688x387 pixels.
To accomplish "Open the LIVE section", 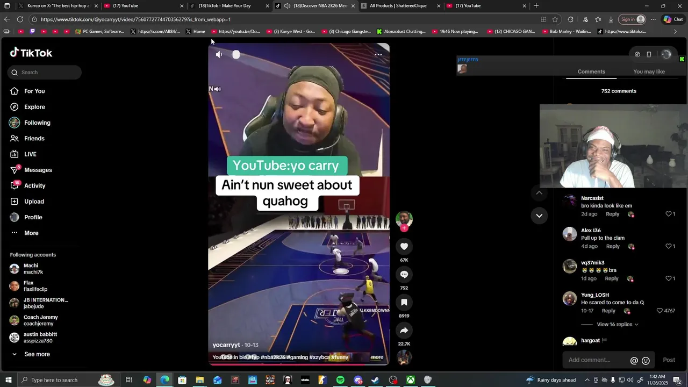I will pos(30,154).
